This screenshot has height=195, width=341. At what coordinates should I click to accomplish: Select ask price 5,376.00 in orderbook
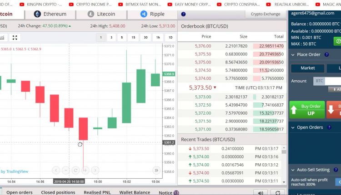click(203, 46)
